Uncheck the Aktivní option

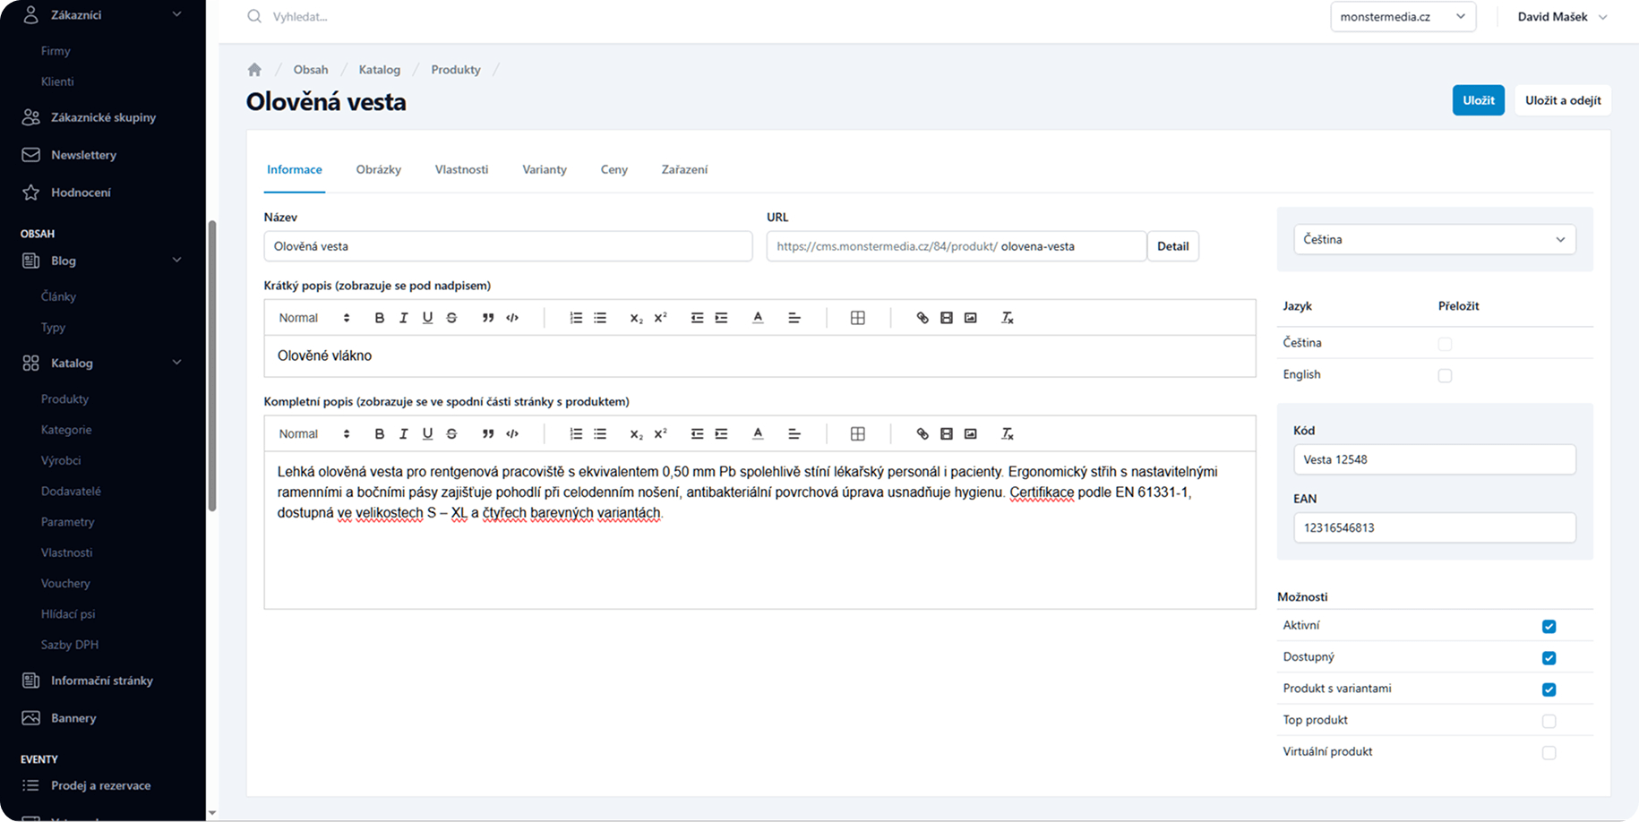click(x=1549, y=627)
